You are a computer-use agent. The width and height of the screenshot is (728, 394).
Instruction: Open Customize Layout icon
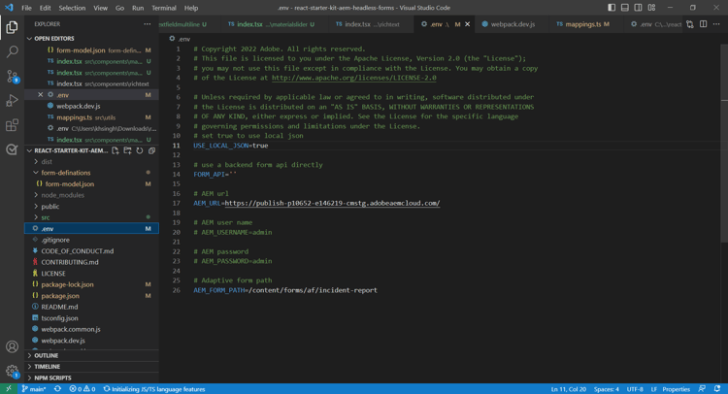coord(652,8)
